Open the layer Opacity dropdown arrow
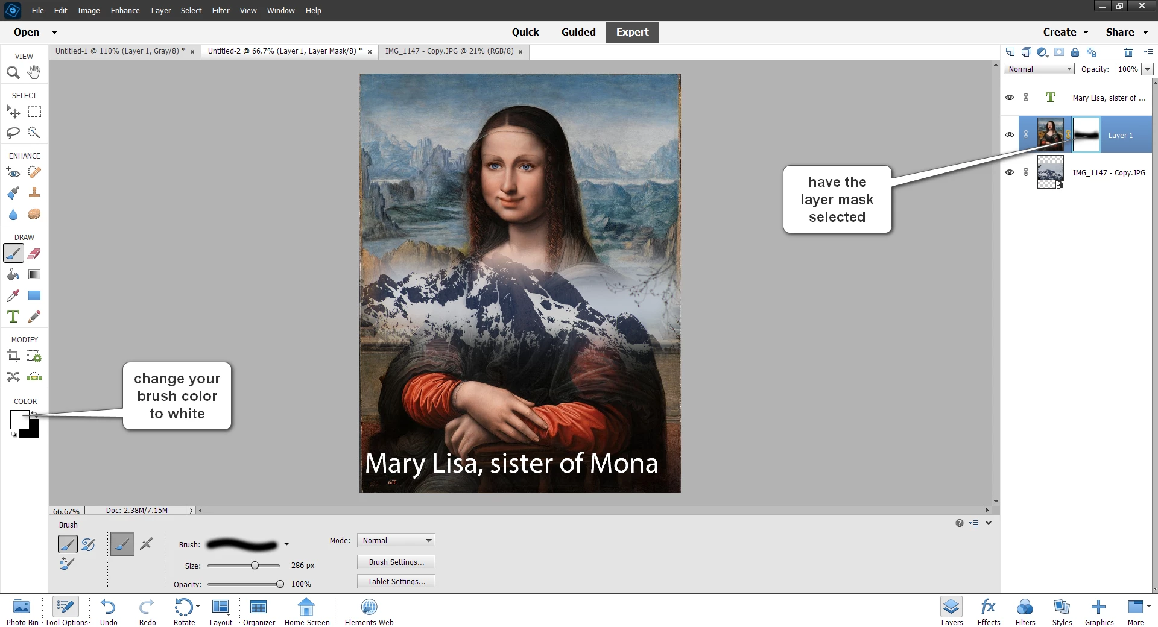Viewport: 1158px width, 627px height. pyautogui.click(x=1147, y=69)
